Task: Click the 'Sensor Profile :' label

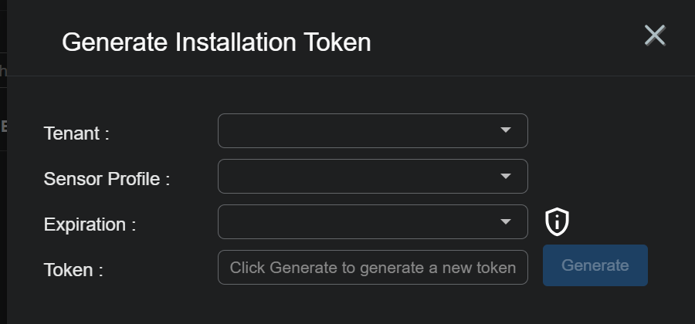Action: [x=107, y=179]
